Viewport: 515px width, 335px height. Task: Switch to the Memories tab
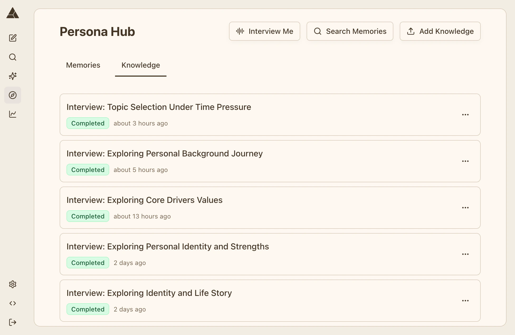tap(83, 65)
